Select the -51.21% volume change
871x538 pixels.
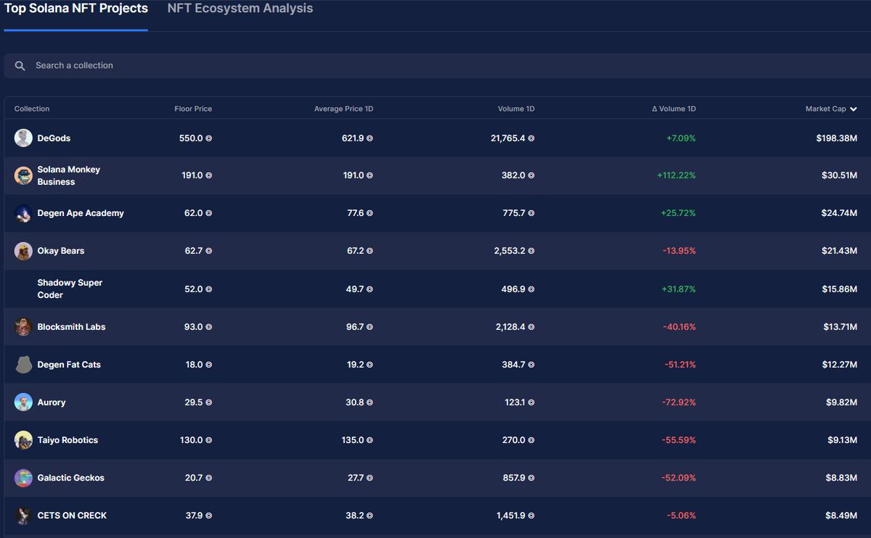tap(680, 364)
